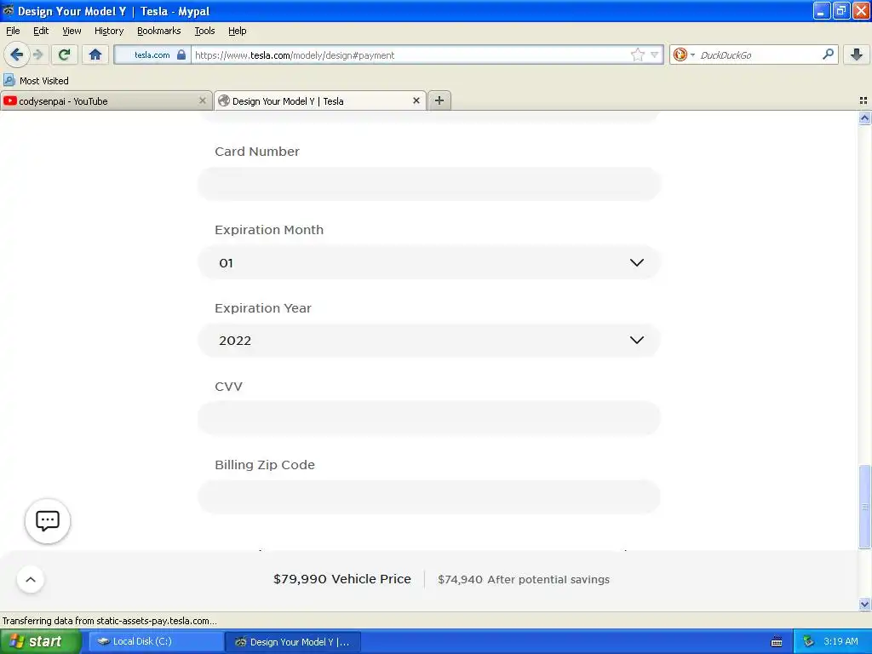Expand the Expiration Month dropdown
The width and height of the screenshot is (872, 654).
429,262
